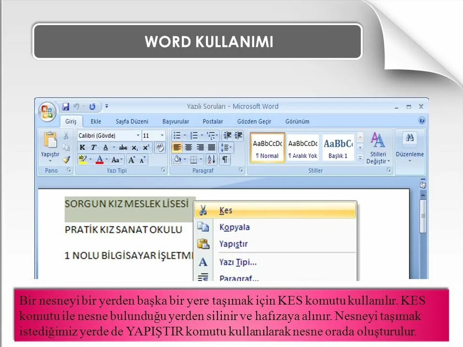Image resolution: width=463 pixels, height=347 pixels.
Task: Open the borders dropdown
Action: pos(201,160)
